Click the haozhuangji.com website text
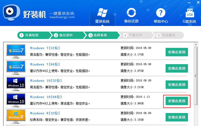This screenshot has width=201, height=126. 62,17
